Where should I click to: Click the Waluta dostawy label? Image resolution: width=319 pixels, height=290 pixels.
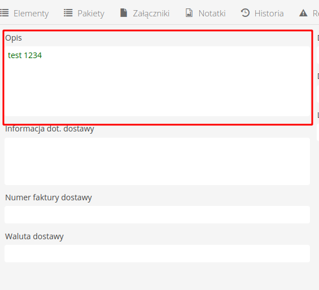tap(34, 236)
